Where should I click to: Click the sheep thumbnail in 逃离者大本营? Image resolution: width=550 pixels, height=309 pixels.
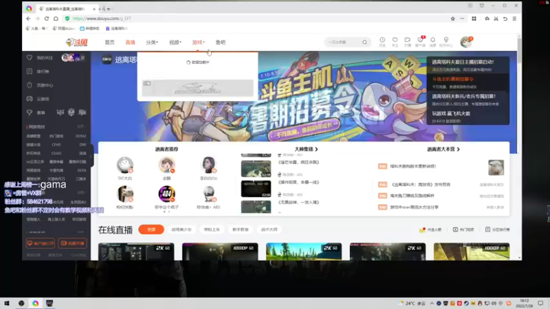496,168
